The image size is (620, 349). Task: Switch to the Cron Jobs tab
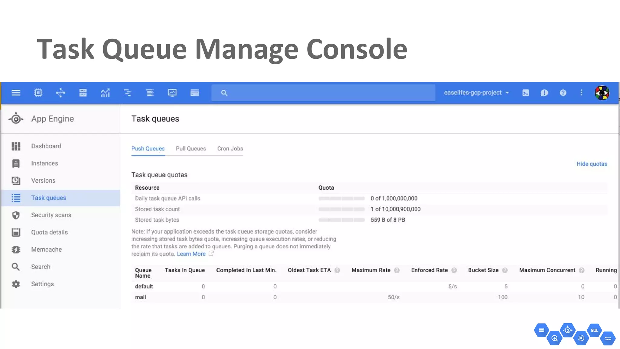pos(230,148)
